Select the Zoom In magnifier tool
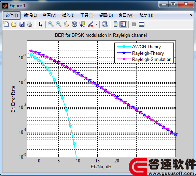 [51, 24]
